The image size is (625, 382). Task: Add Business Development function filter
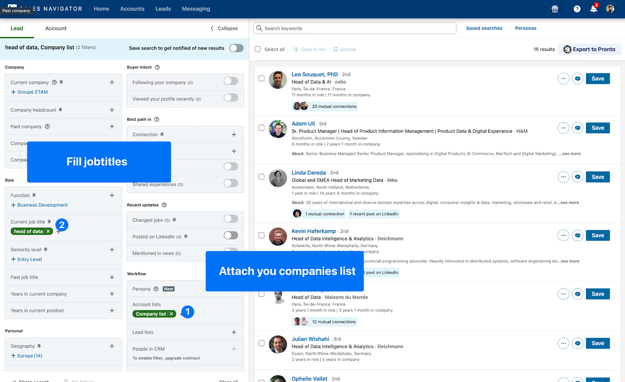[x=39, y=205]
